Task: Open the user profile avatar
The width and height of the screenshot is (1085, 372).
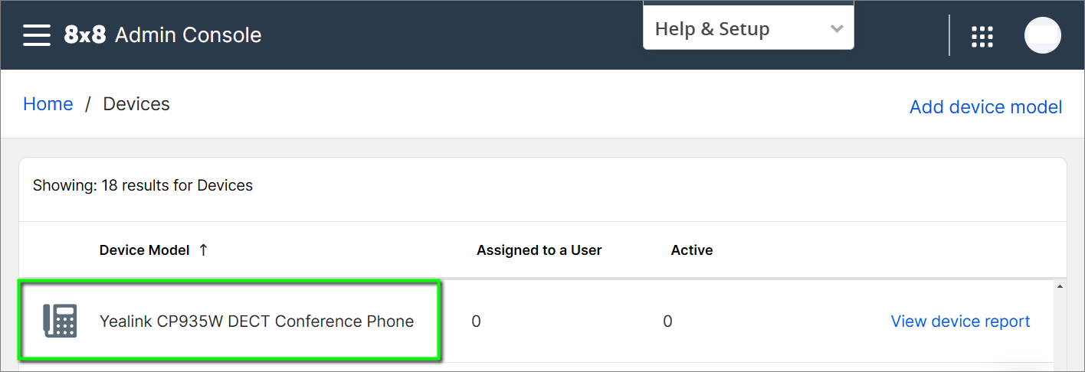Action: (1042, 35)
